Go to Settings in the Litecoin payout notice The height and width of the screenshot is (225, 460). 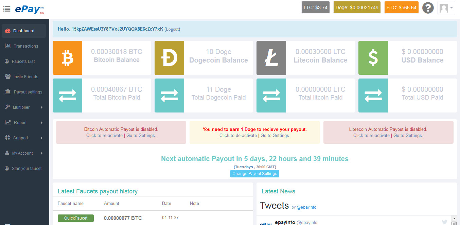[408, 135]
